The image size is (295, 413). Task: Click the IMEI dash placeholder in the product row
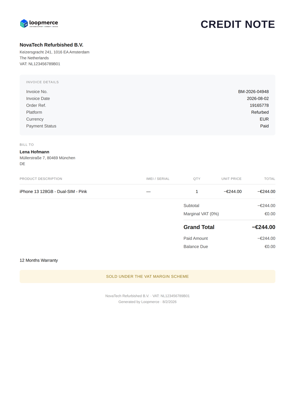click(148, 192)
